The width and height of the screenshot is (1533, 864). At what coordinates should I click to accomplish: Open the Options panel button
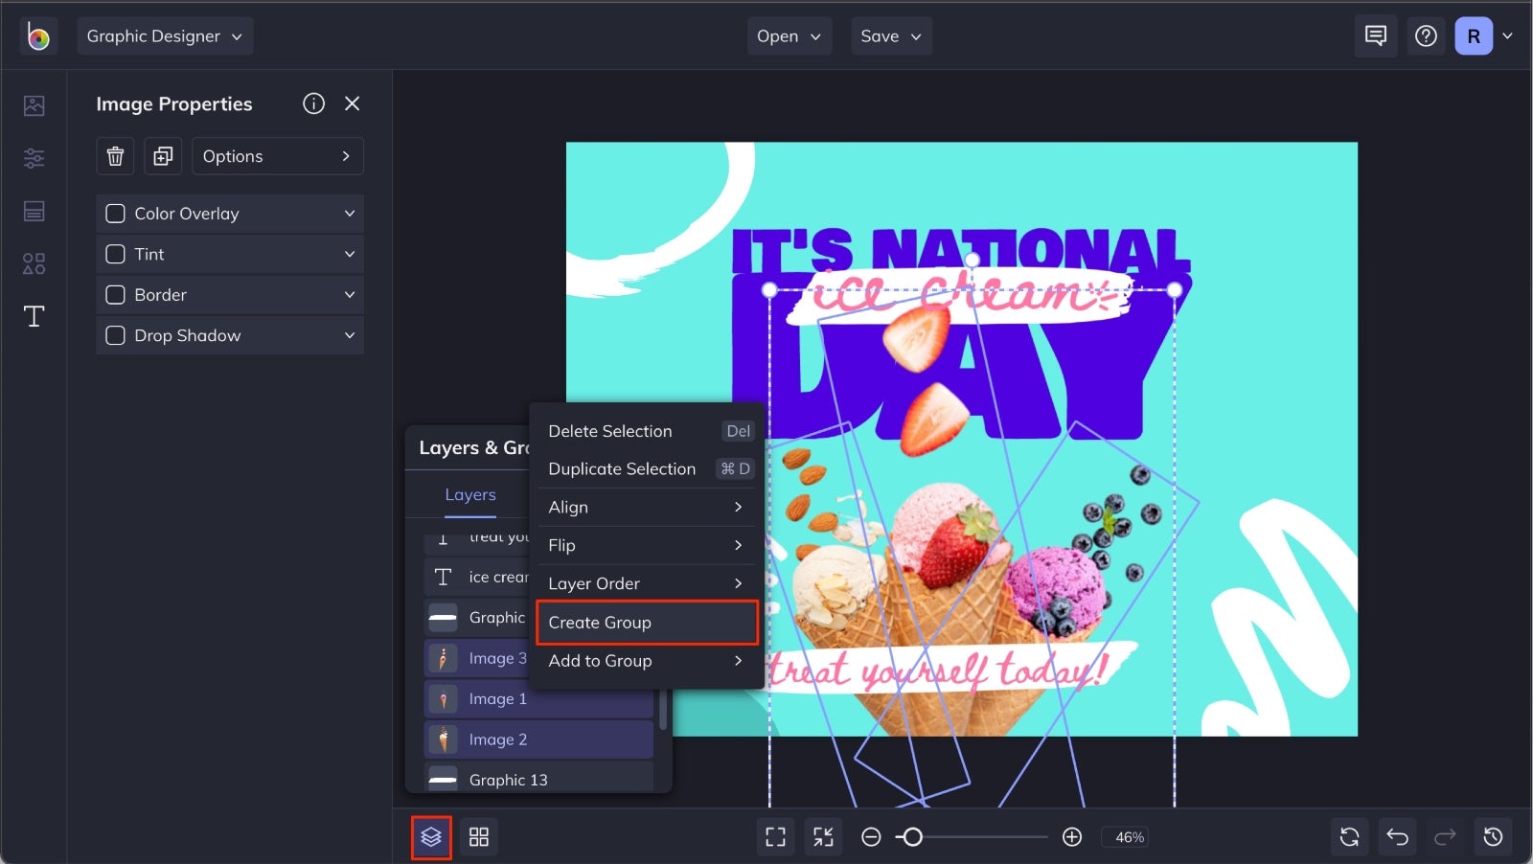click(277, 156)
